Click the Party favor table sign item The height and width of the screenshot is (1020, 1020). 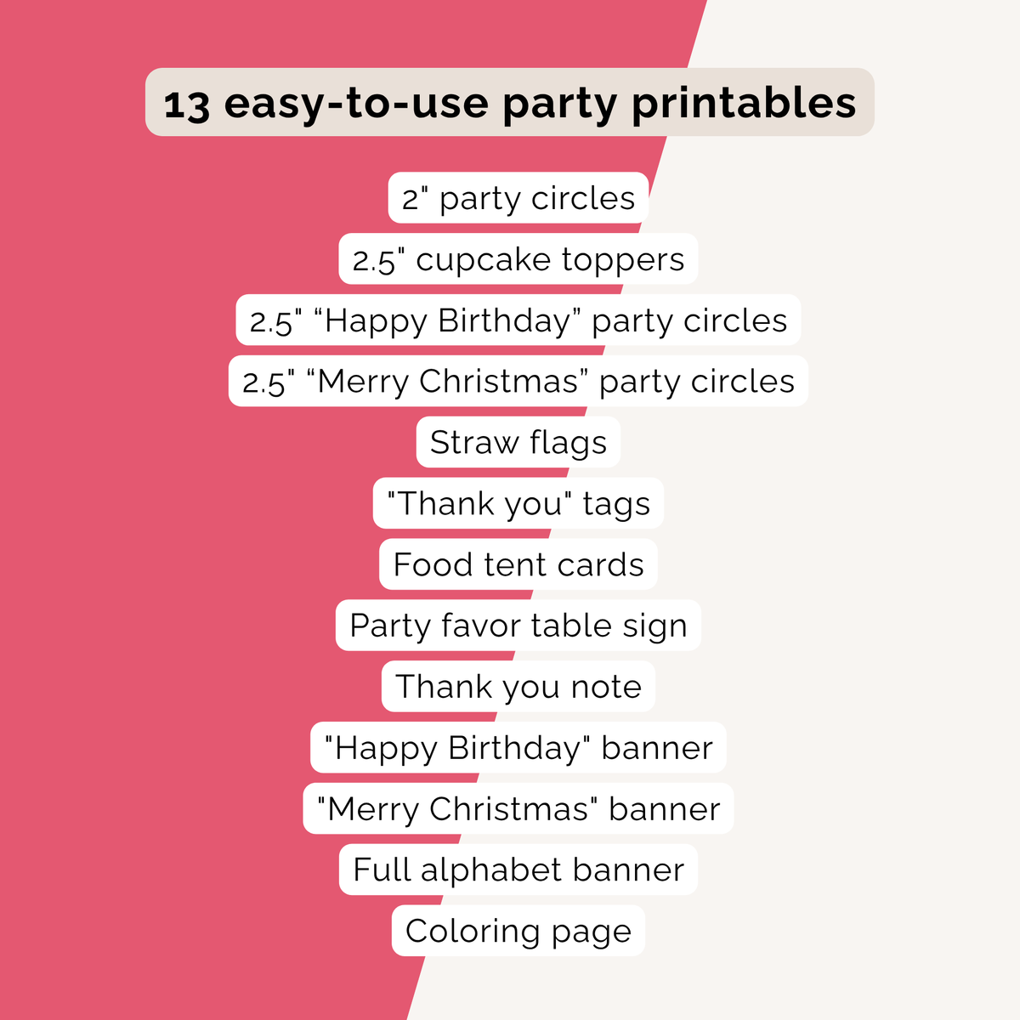518,626
